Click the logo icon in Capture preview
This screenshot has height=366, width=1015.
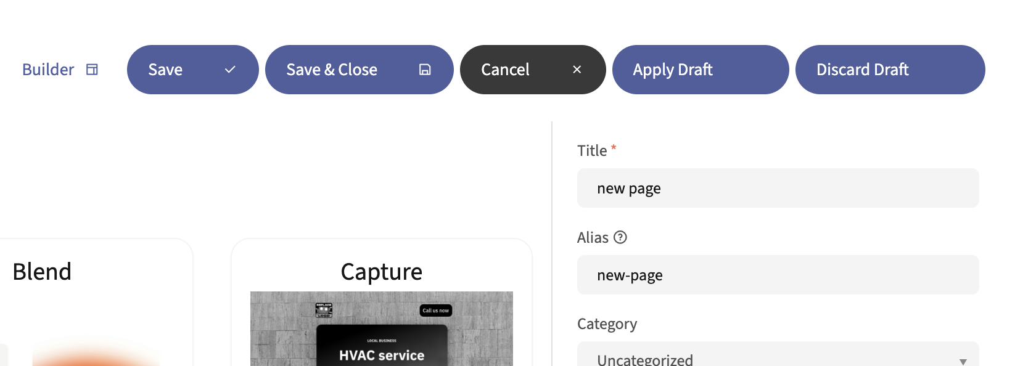click(324, 310)
